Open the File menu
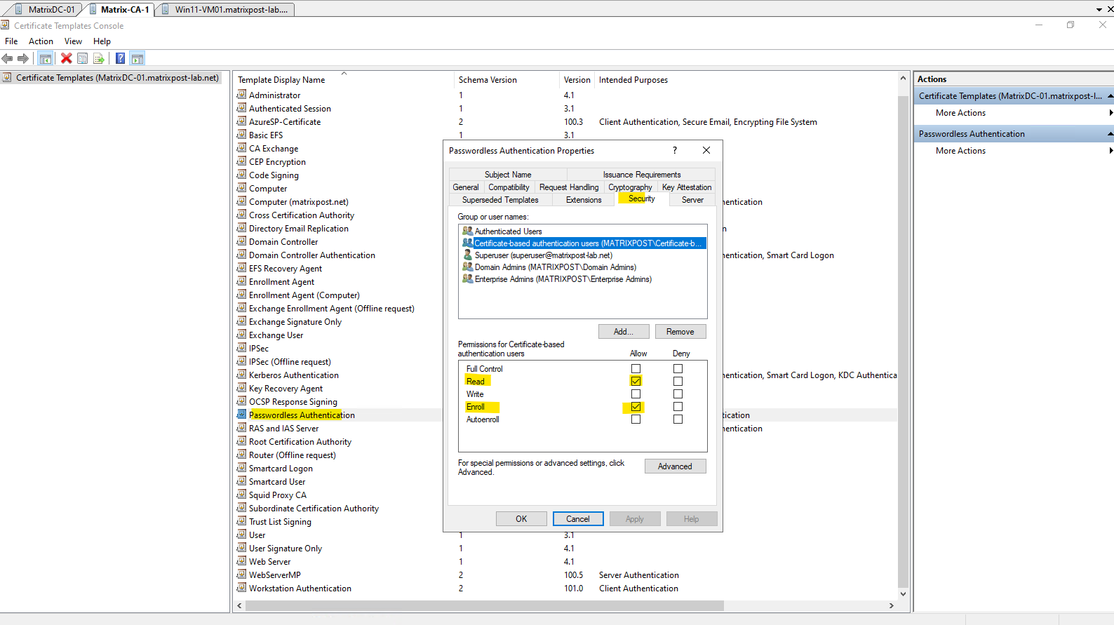 point(11,41)
